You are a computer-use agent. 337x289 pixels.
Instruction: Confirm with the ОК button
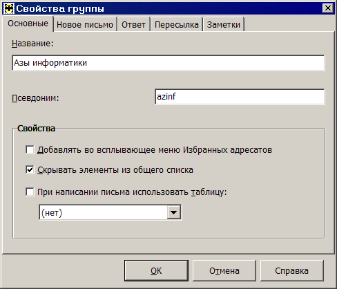[x=156, y=271]
